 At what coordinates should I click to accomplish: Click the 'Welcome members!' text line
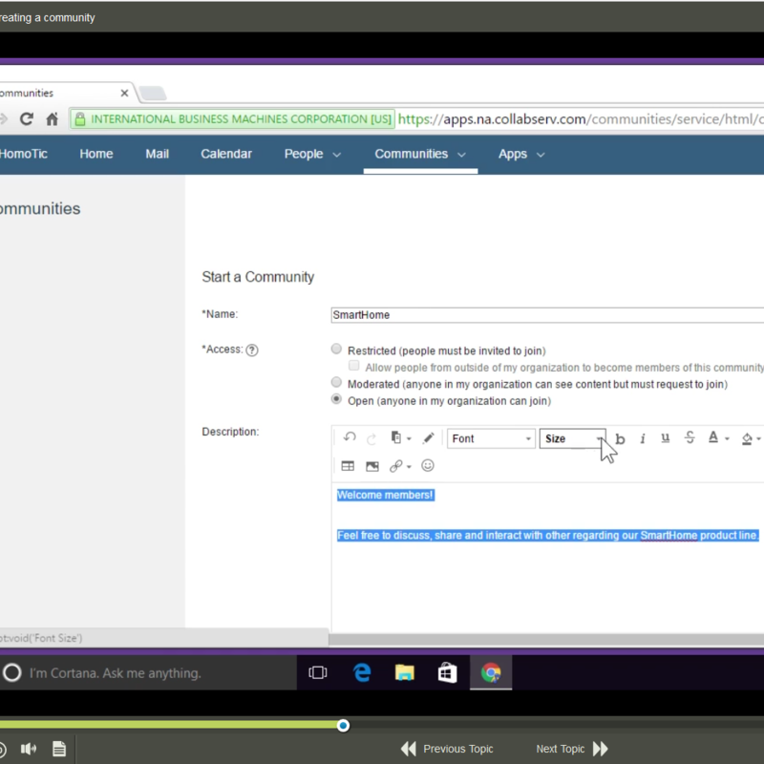[386, 495]
